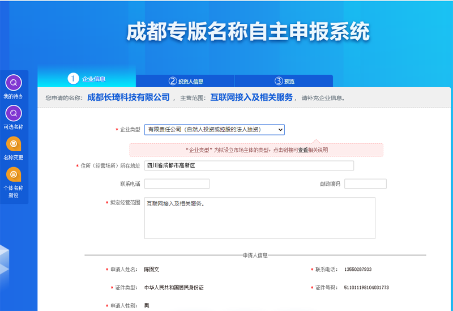
Task: Open the 名称变更 sidebar icon
Action: [14, 144]
